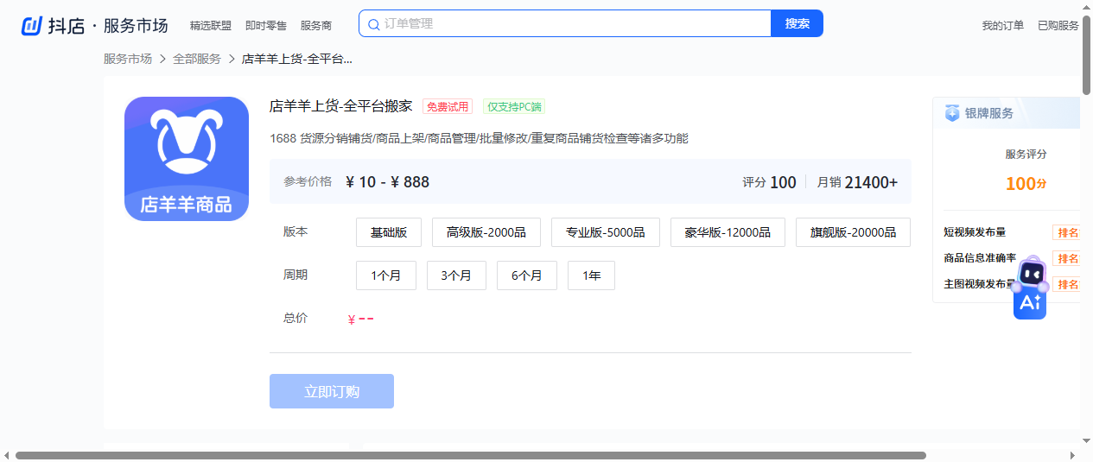Image resolution: width=1093 pixels, height=462 pixels.
Task: Go to 全部服务 breadcrumb
Action: (x=197, y=59)
